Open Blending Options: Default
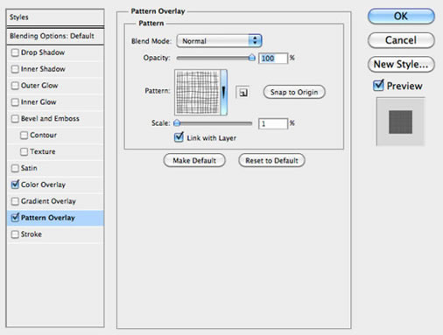Screen dimensions: 443x335 (55, 36)
